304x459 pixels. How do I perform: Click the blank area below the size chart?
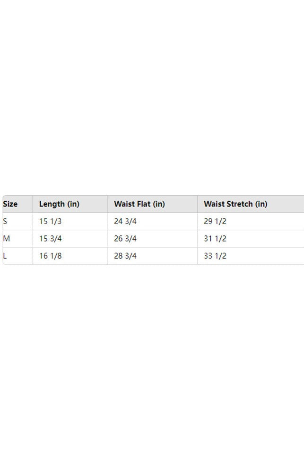coord(152,359)
